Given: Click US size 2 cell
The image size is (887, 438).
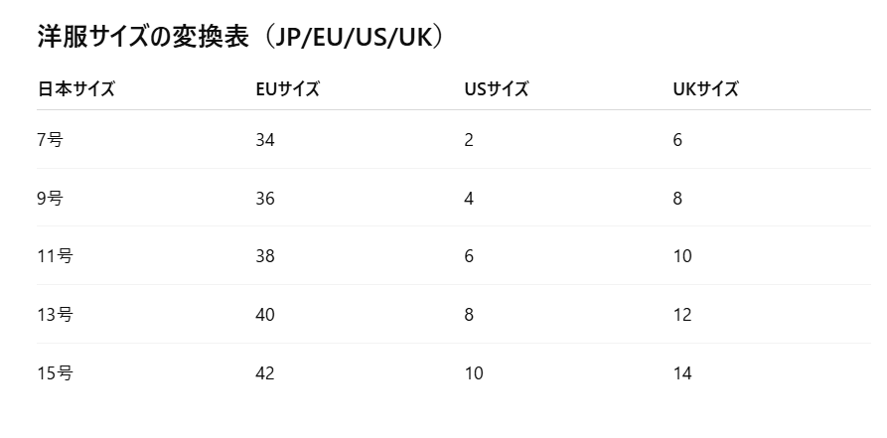Looking at the screenshot, I should [x=469, y=140].
